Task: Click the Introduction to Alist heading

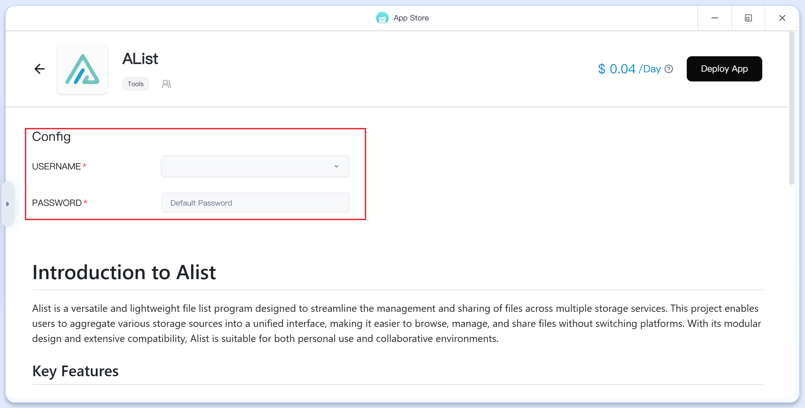Action: click(124, 272)
